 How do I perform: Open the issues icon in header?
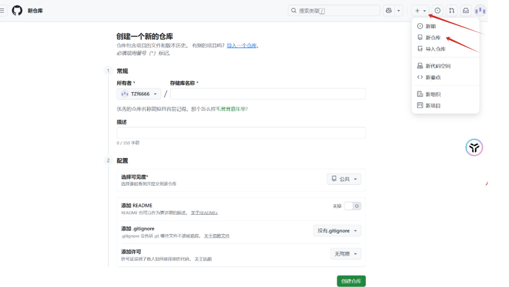437,10
